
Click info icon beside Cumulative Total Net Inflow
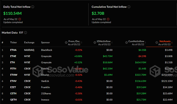(x=129, y=7)
